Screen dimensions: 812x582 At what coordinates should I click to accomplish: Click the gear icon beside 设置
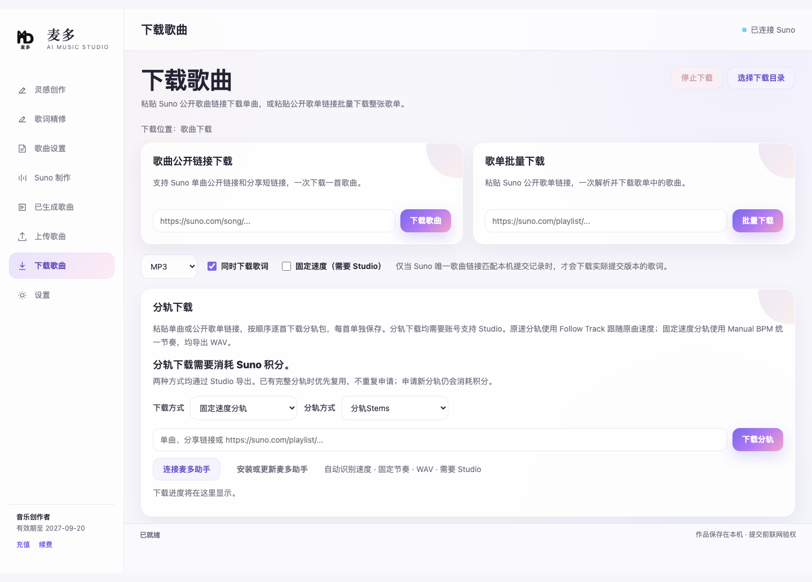[23, 296]
